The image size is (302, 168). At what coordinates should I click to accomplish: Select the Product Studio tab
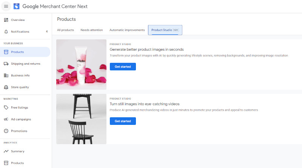165,30
